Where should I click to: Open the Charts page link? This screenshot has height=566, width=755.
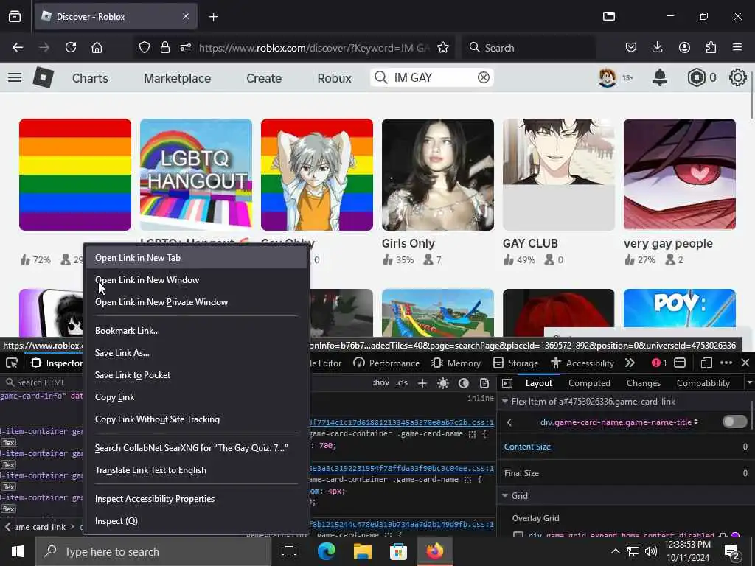(x=90, y=78)
